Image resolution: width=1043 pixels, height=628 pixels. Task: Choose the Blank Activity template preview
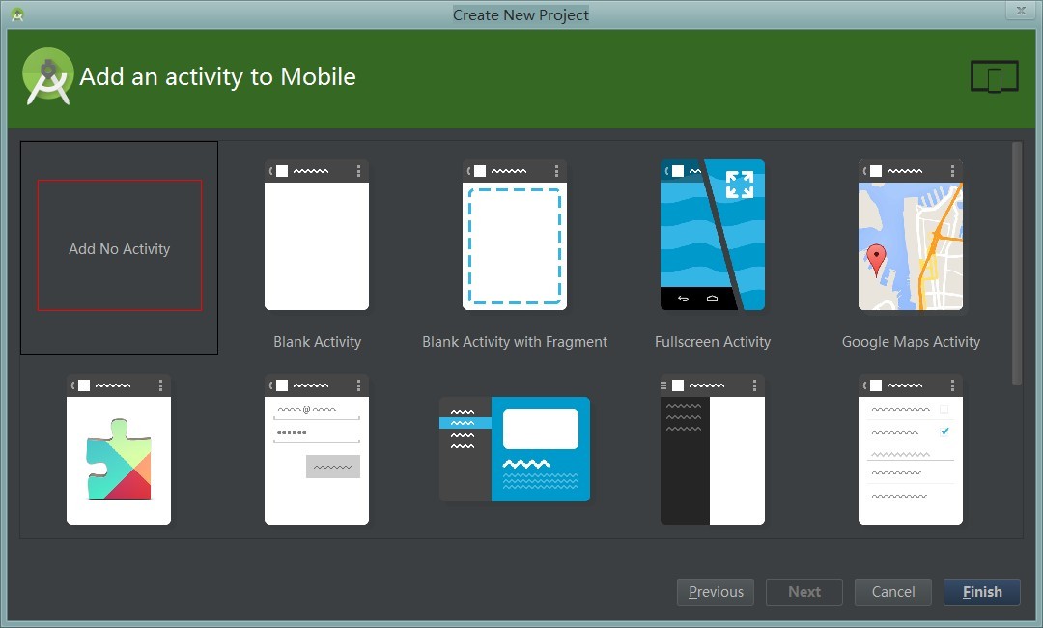pos(317,235)
